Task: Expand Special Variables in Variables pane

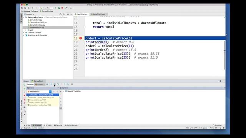Action: pos(63,91)
